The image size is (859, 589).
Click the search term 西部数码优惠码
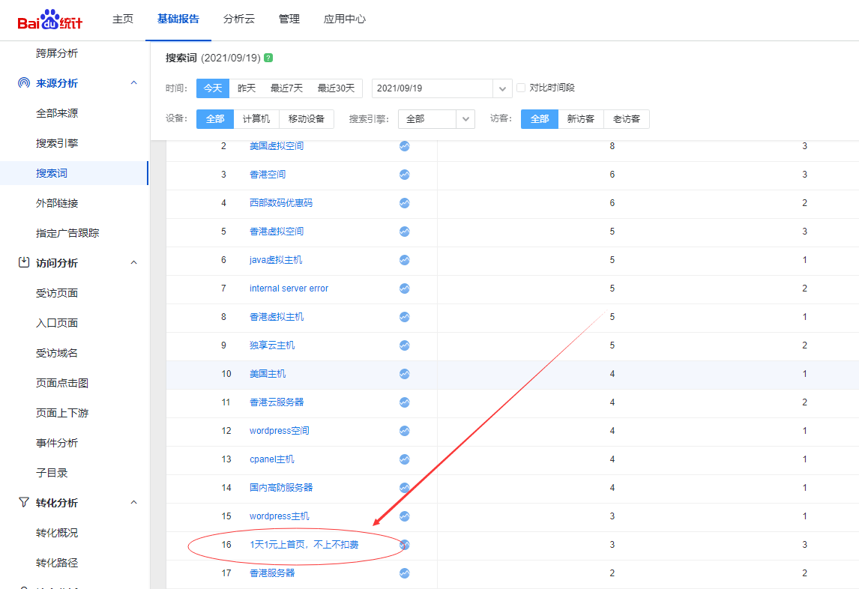(x=281, y=203)
